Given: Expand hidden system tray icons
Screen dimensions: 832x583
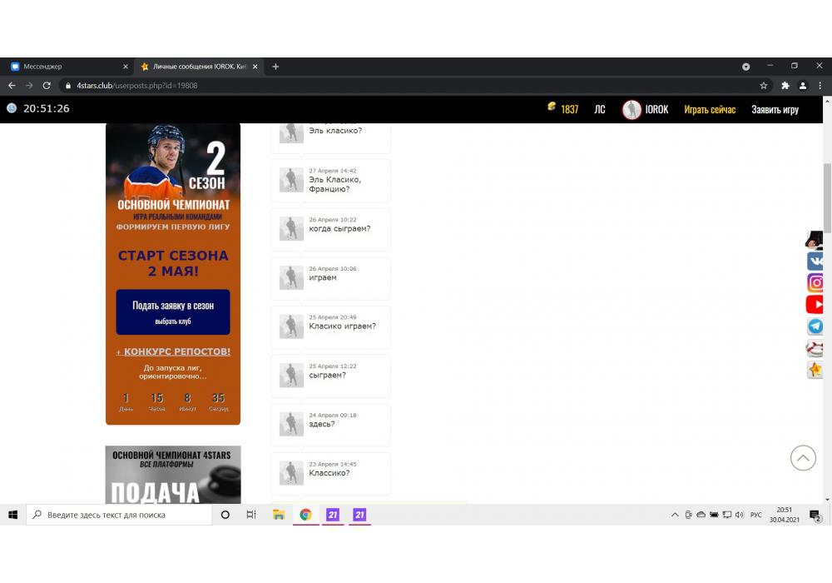Looking at the screenshot, I should tap(675, 516).
